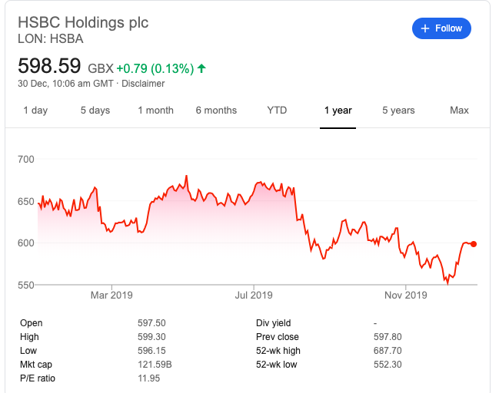The width and height of the screenshot is (499, 393).
Task: Open the 5 years chart view
Action: point(398,111)
